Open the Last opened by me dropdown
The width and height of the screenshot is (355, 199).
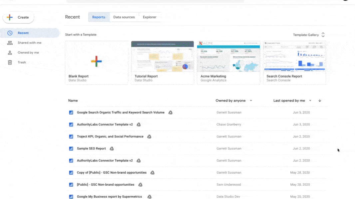(x=292, y=100)
